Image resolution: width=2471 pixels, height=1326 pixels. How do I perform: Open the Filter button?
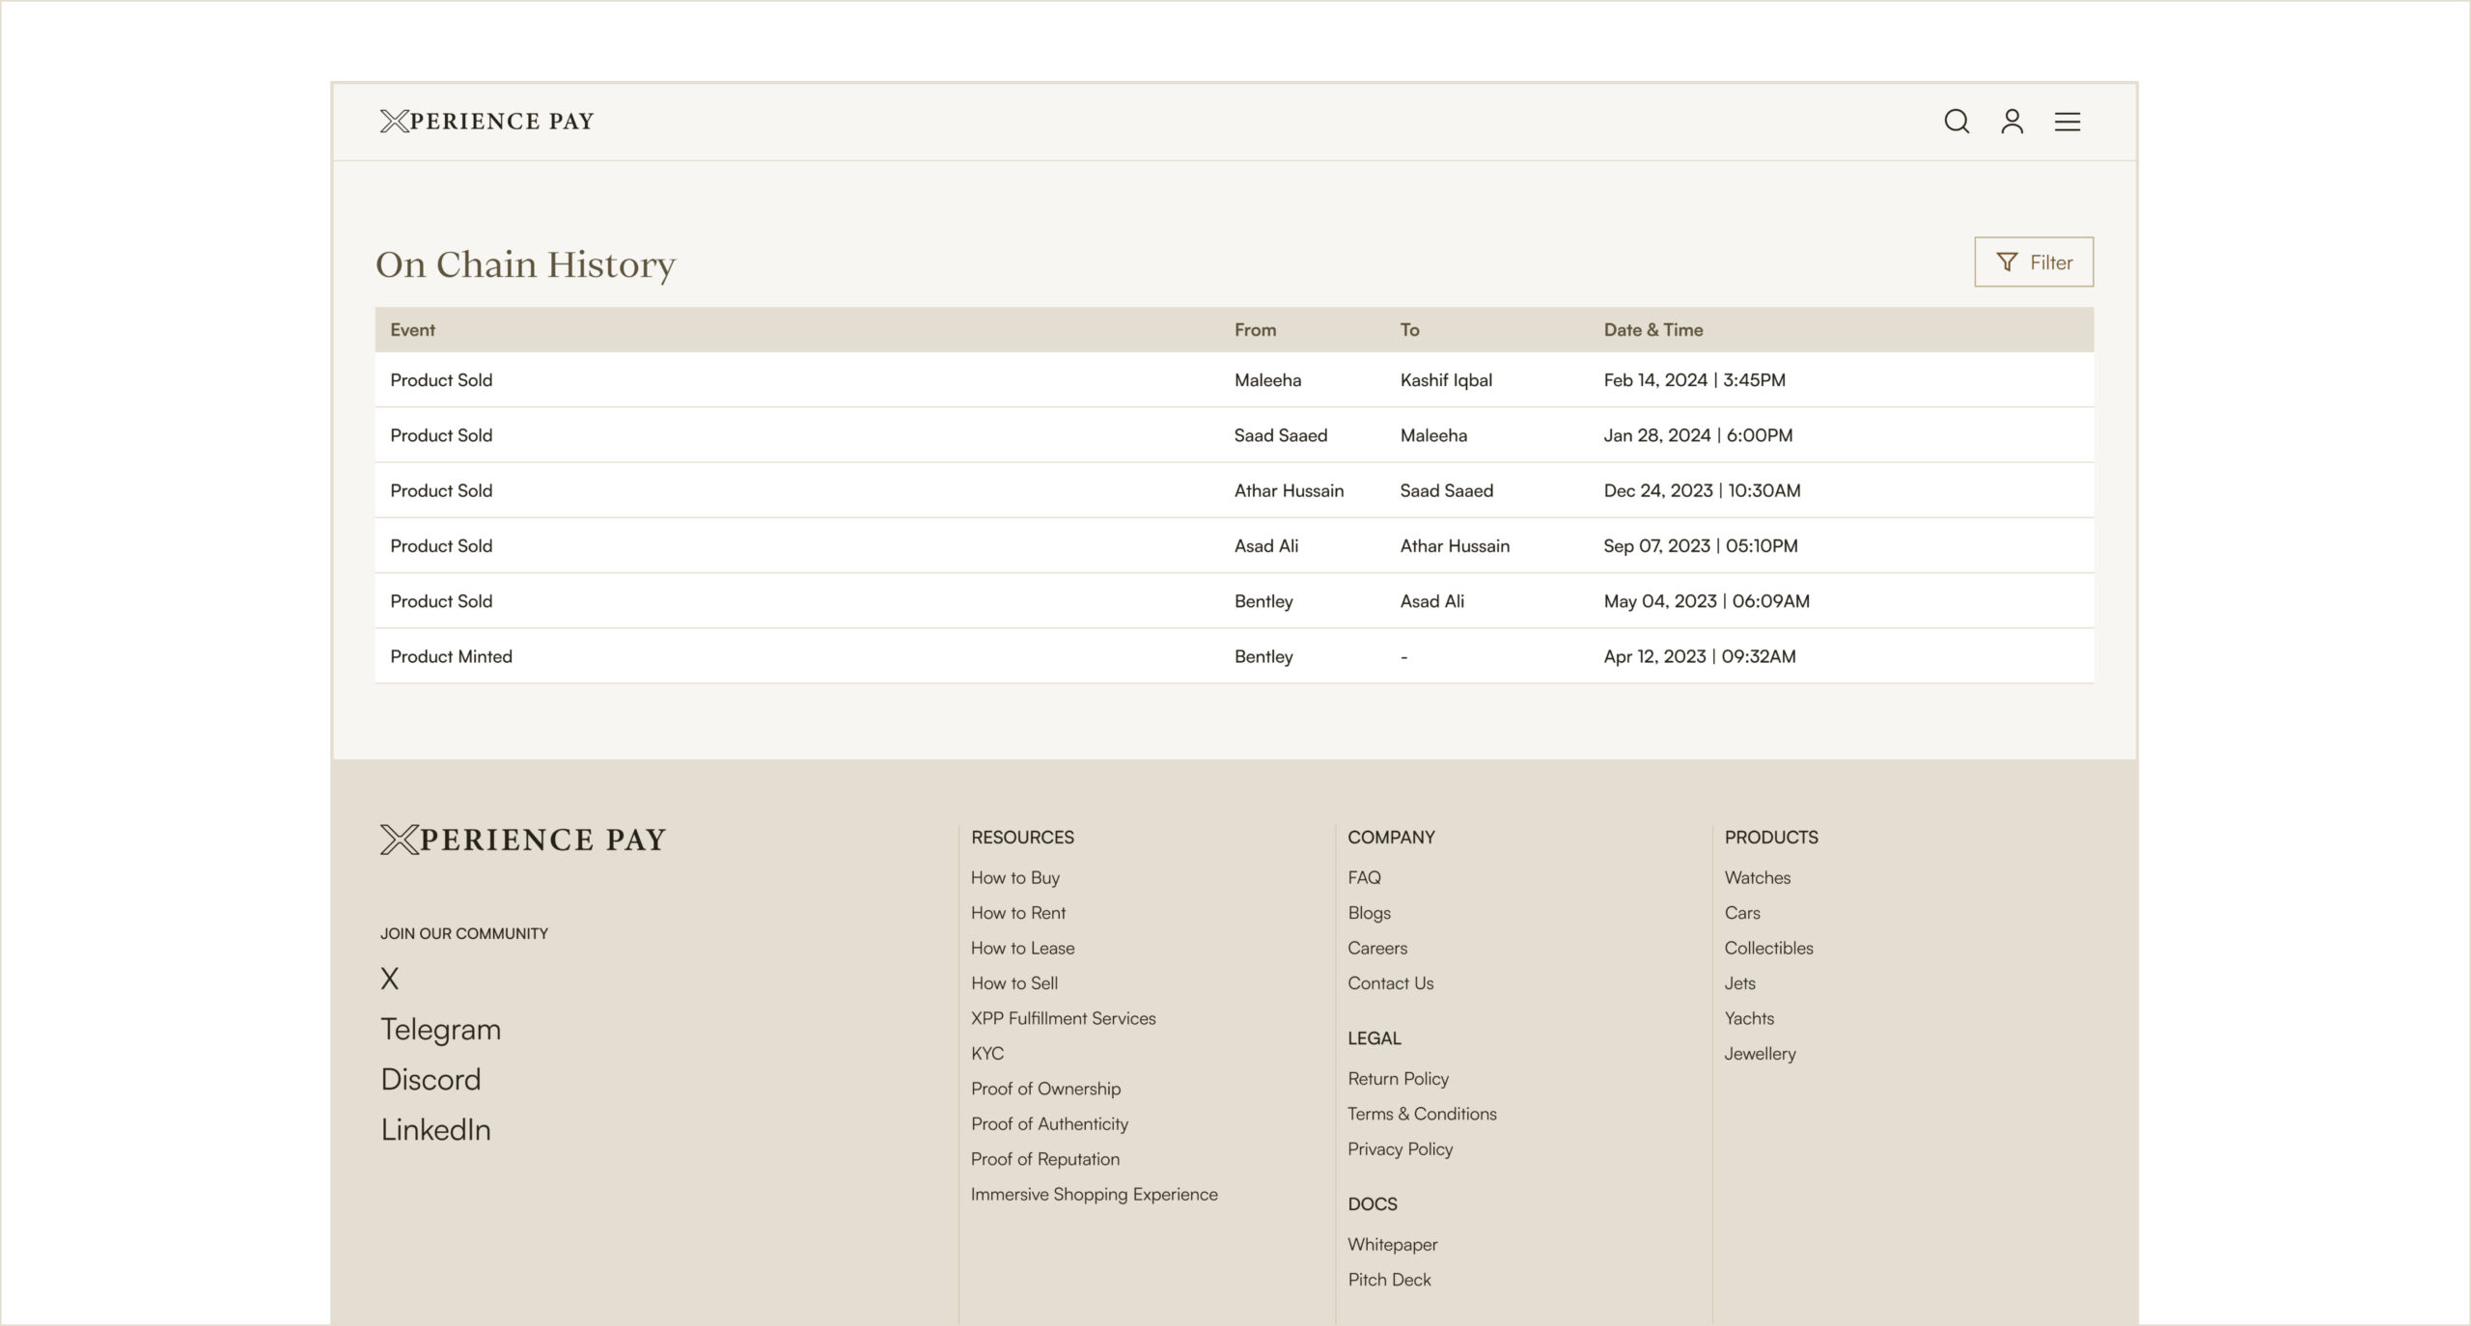pyautogui.click(x=2033, y=262)
